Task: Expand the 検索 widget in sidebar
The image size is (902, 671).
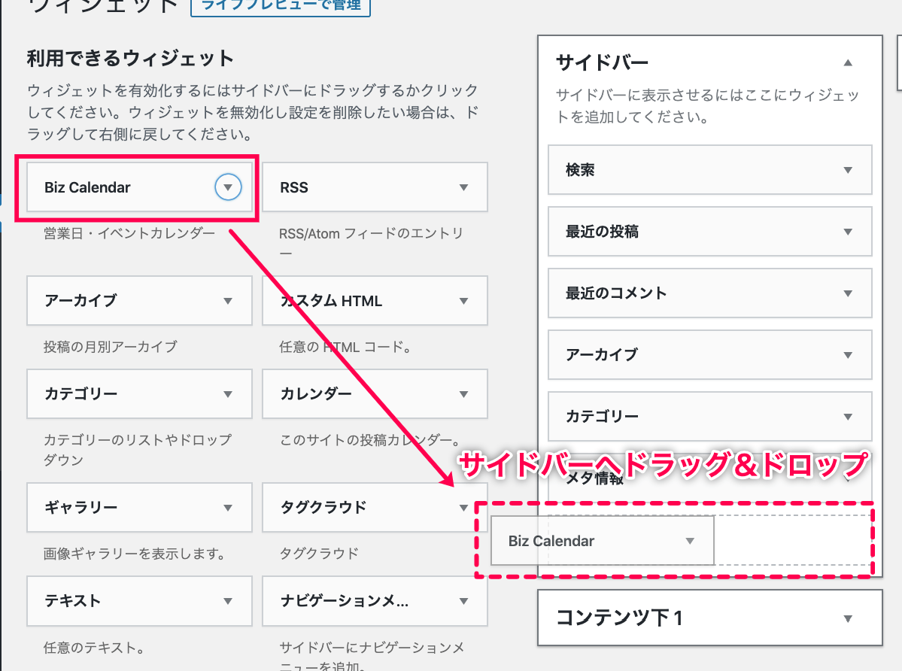Action: click(848, 170)
